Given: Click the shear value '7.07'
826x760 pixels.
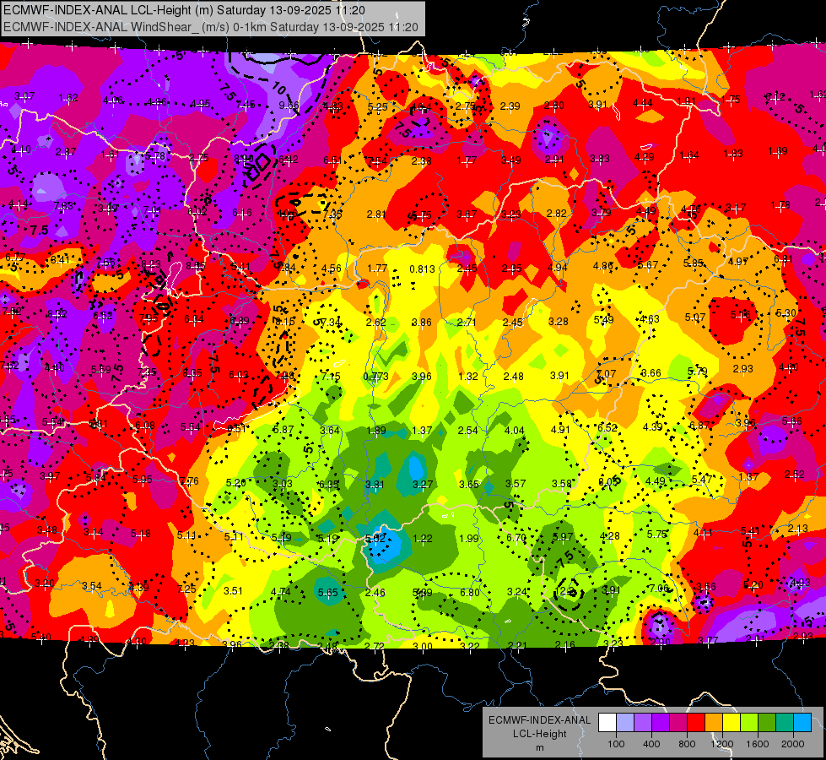Looking at the screenshot, I should pyautogui.click(x=606, y=373).
